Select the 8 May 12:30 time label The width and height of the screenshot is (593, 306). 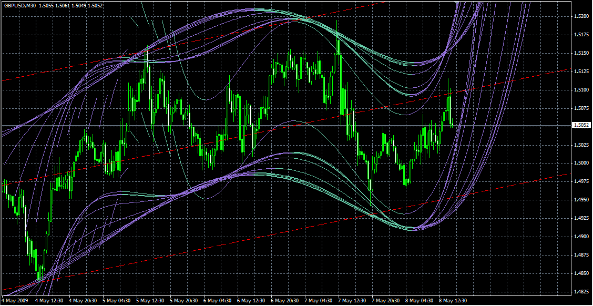coord(454,301)
